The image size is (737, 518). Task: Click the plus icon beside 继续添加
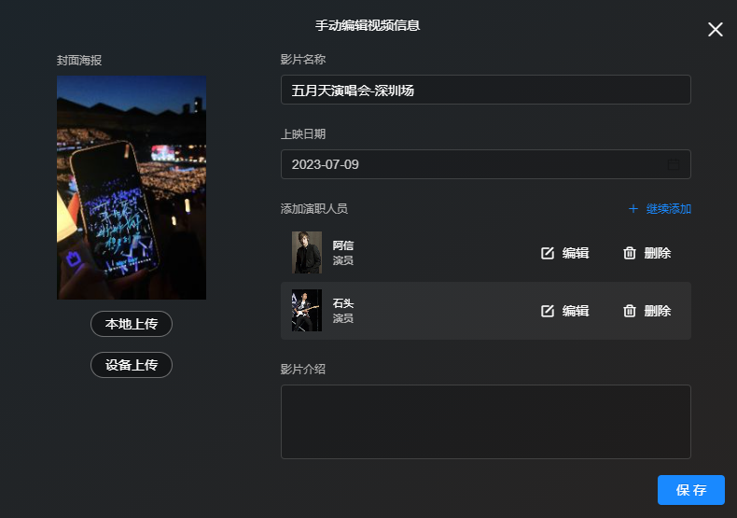point(633,209)
